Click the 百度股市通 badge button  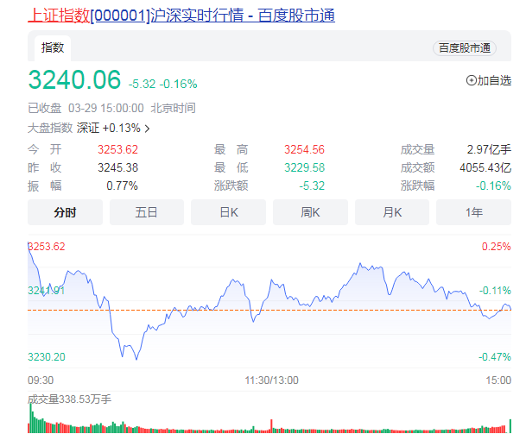pyautogui.click(x=465, y=48)
